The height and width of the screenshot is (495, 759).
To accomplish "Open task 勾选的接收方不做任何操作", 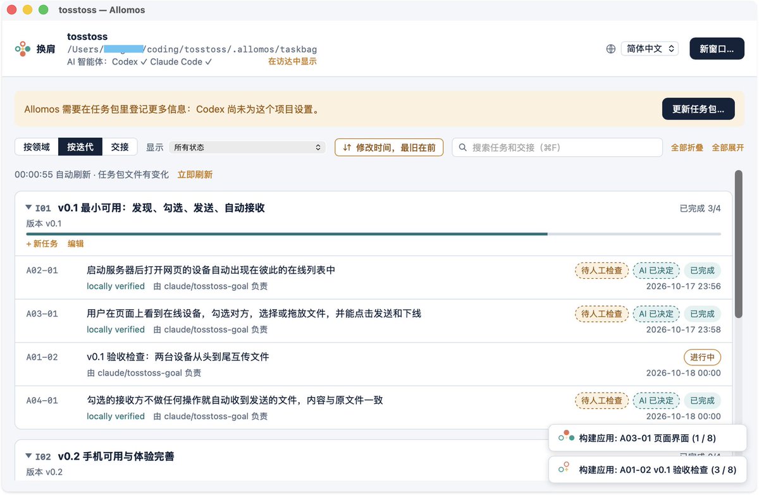I will click(x=235, y=400).
